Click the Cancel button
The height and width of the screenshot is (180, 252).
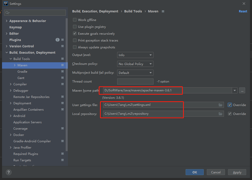tap(216, 172)
